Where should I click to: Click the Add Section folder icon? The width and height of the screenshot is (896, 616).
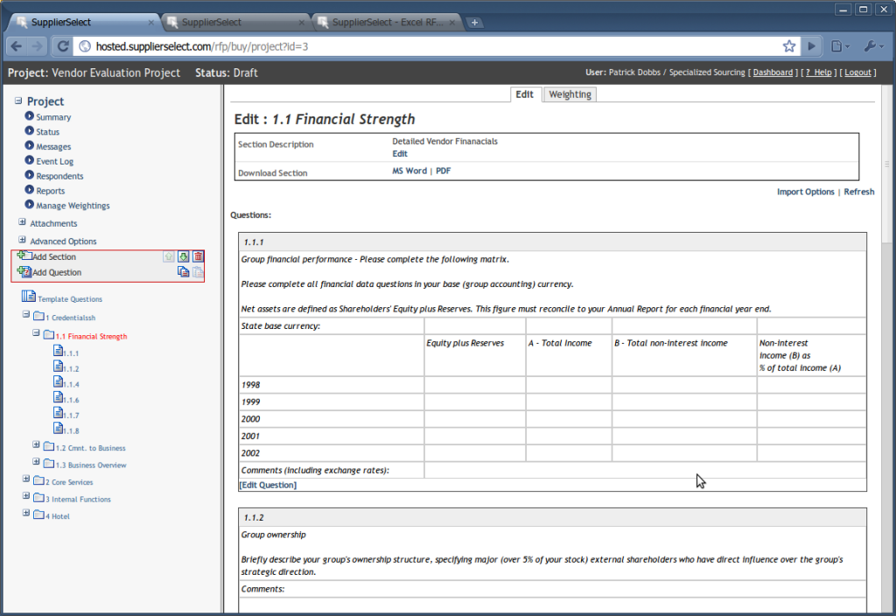click(x=24, y=256)
